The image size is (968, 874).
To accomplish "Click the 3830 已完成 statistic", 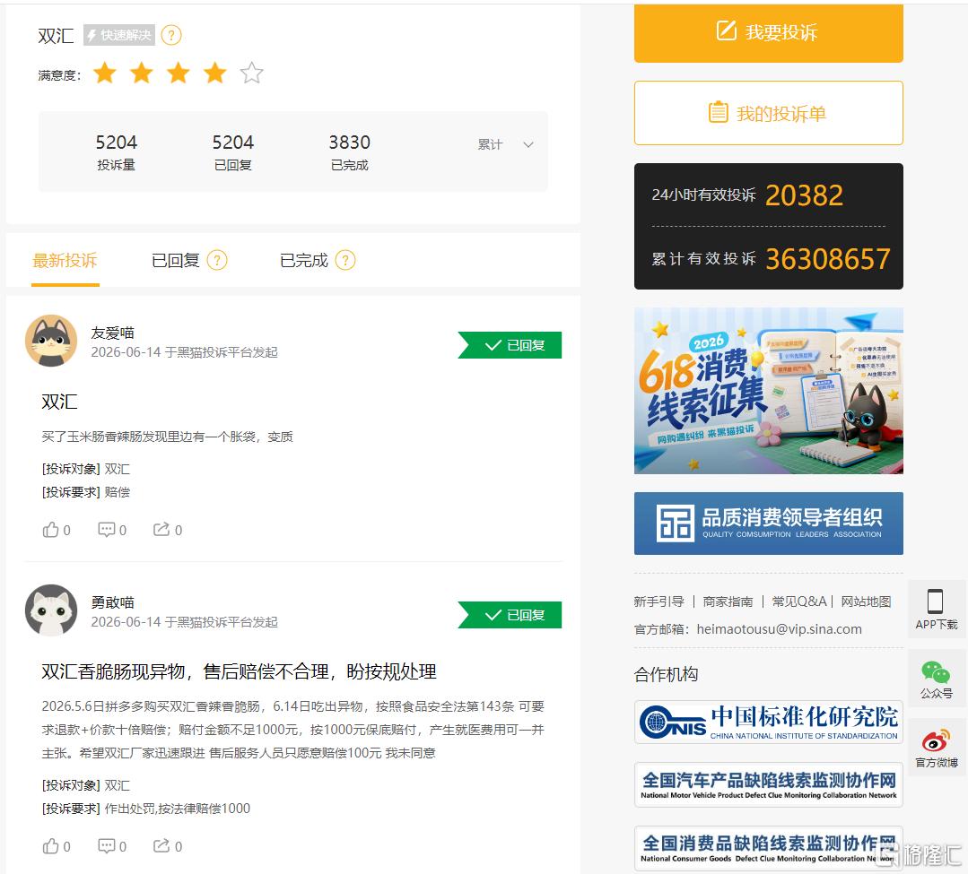I will pos(349,151).
